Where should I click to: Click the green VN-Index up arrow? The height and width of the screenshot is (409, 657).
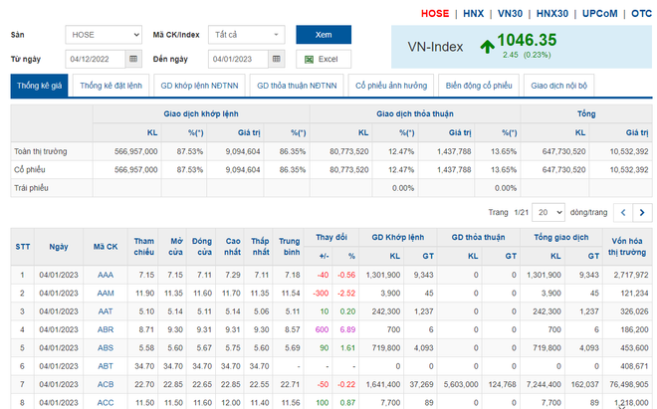pos(487,46)
